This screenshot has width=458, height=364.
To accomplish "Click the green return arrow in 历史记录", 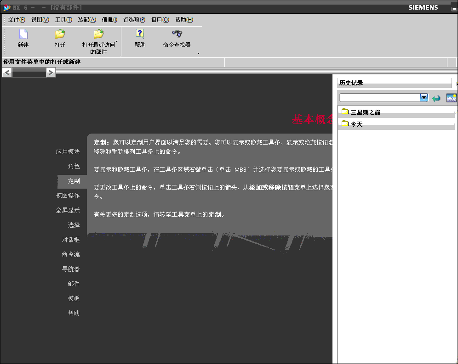I will 436,98.
